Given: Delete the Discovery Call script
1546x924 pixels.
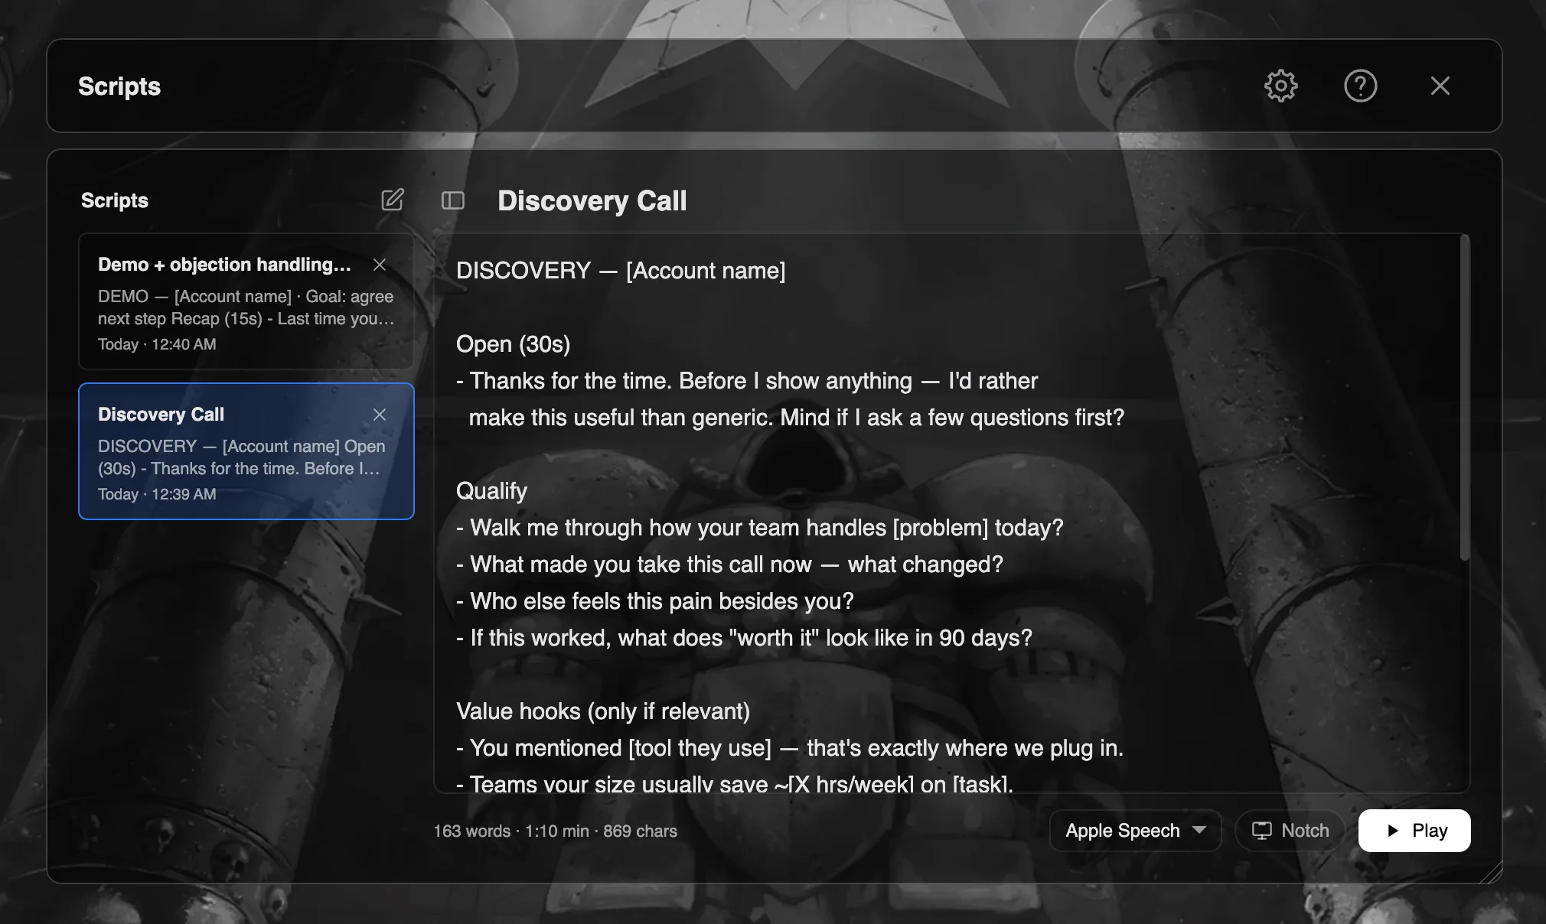Looking at the screenshot, I should coord(380,415).
